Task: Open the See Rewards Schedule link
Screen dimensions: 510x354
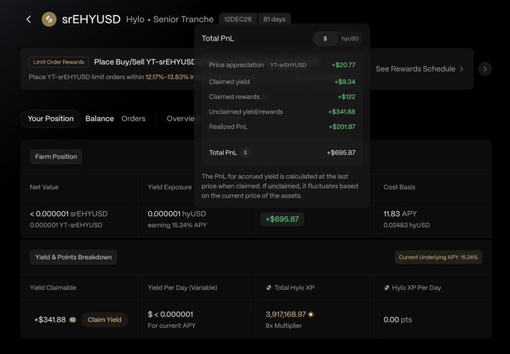Action: [x=419, y=69]
